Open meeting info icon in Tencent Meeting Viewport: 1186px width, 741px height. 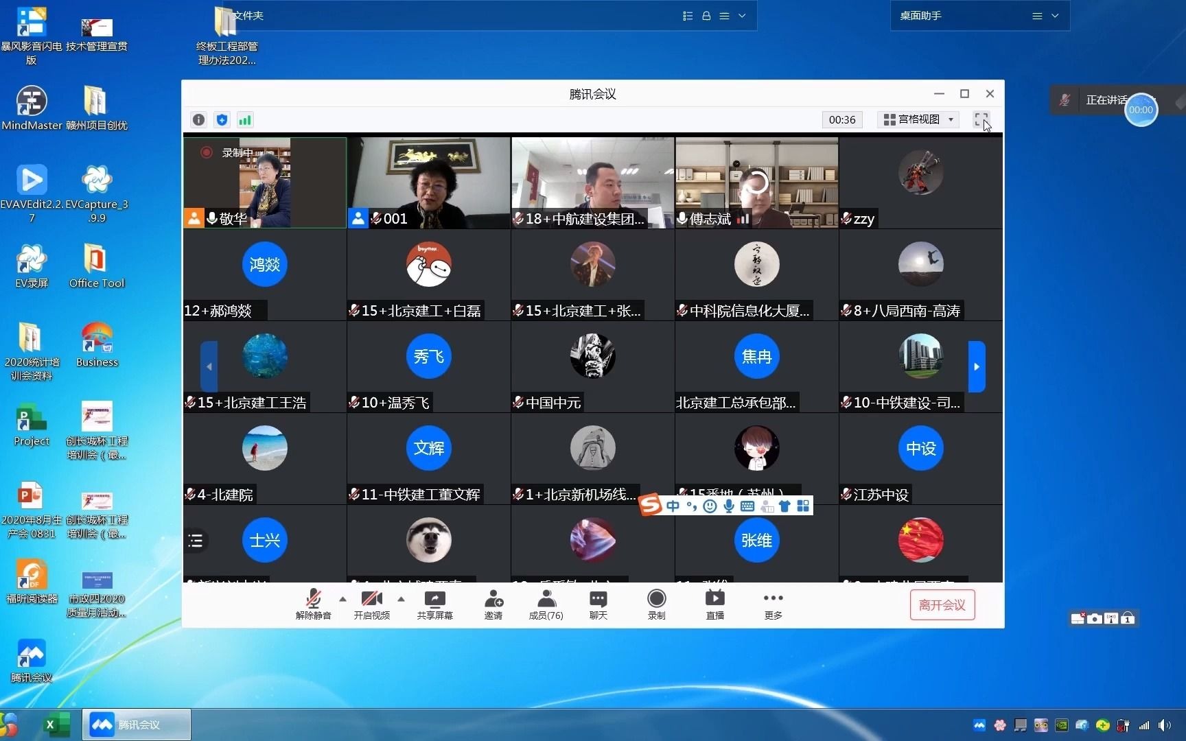[x=198, y=120]
